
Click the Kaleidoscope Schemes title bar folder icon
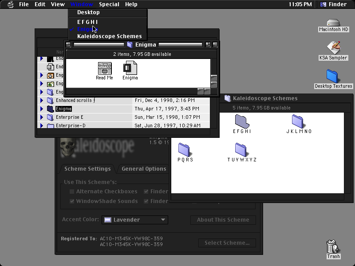[227, 98]
